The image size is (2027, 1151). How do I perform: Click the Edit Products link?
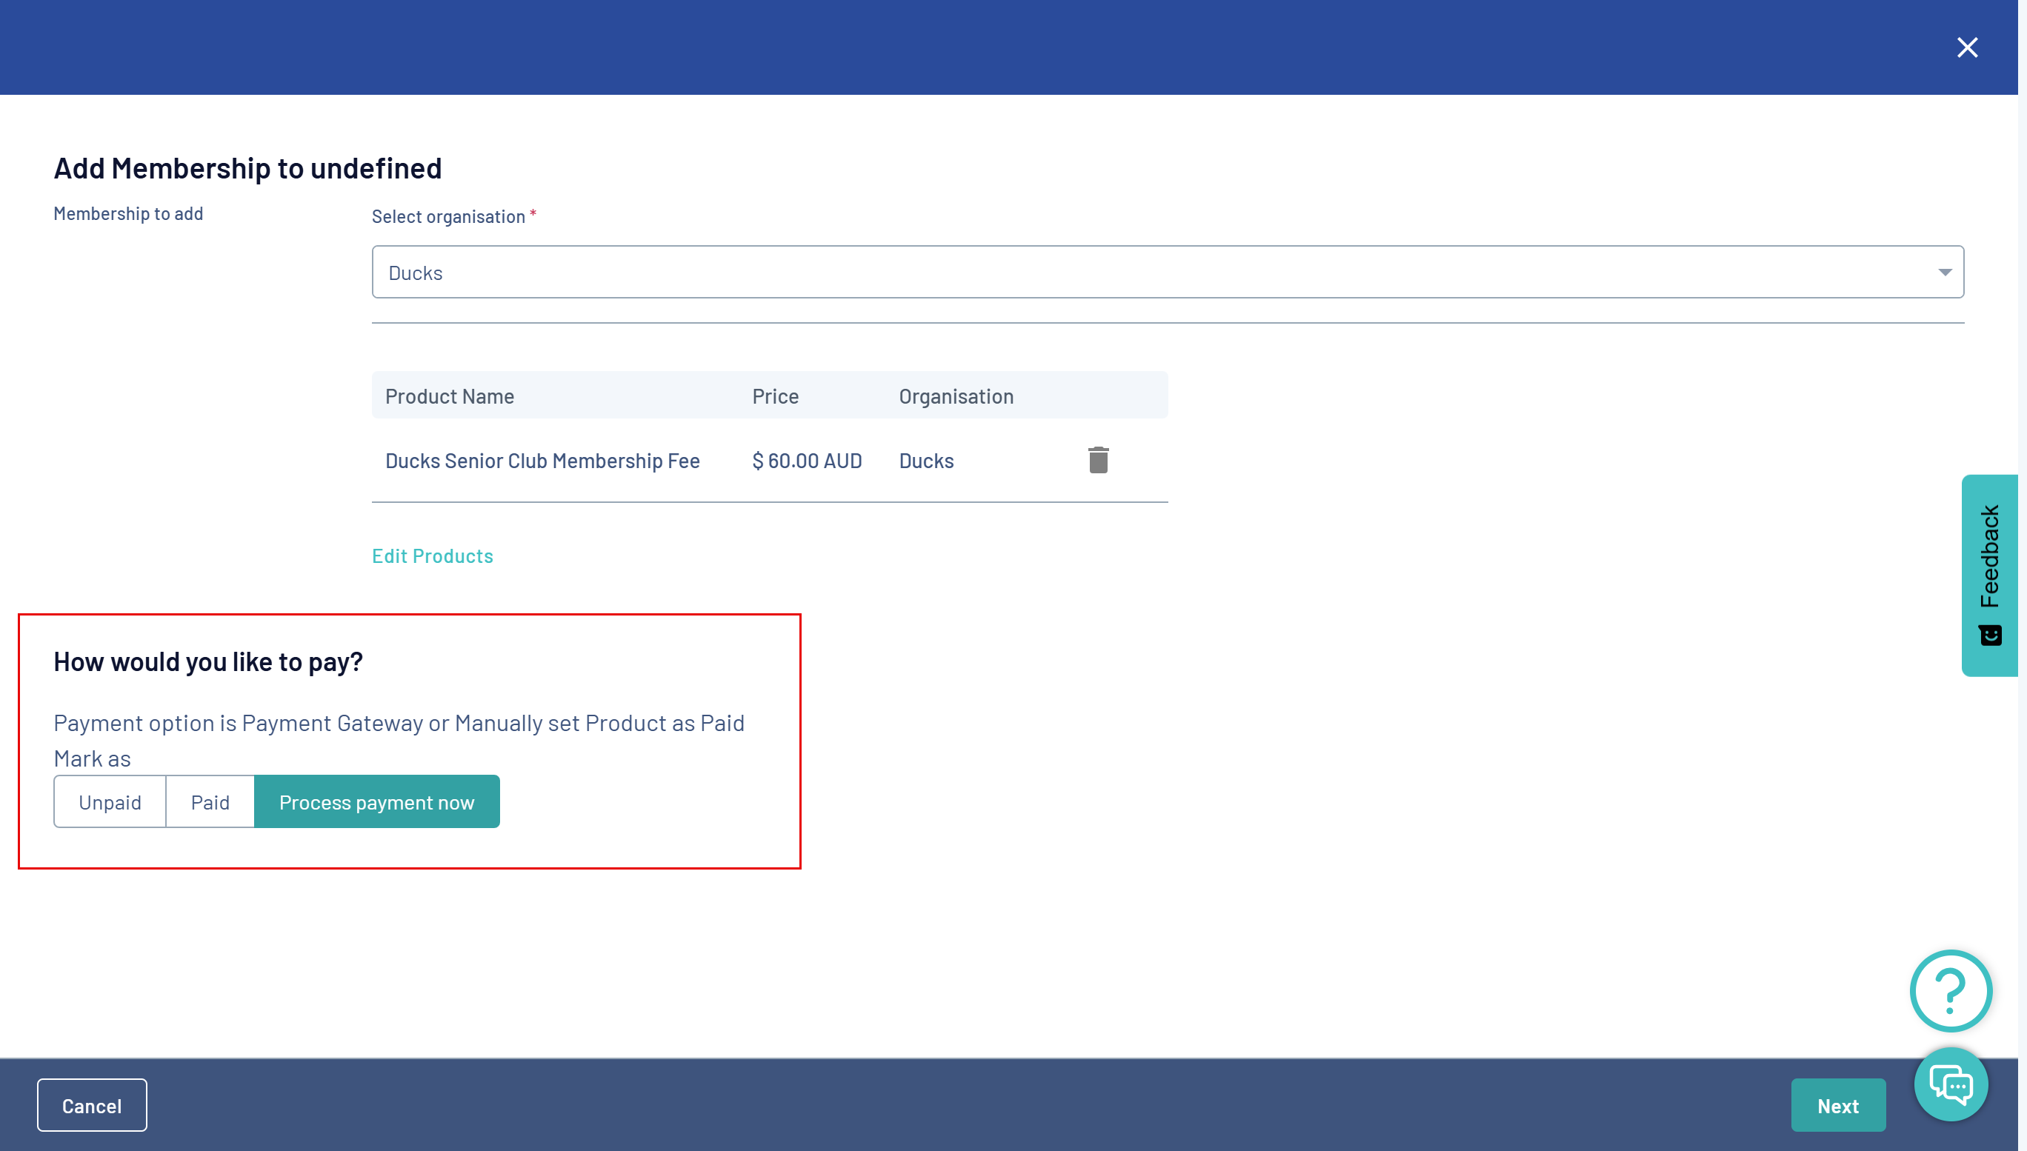[x=433, y=556]
